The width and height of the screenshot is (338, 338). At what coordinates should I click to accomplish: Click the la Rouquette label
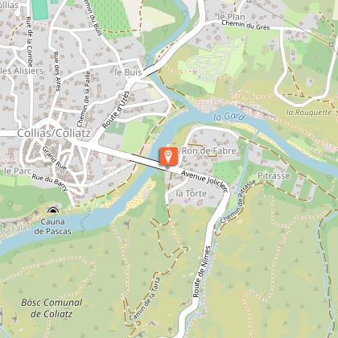tap(309, 113)
